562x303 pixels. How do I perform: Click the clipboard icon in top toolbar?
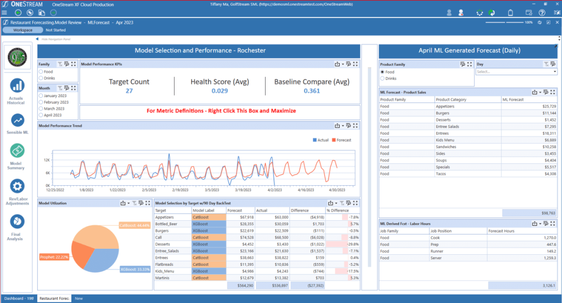click(510, 13)
